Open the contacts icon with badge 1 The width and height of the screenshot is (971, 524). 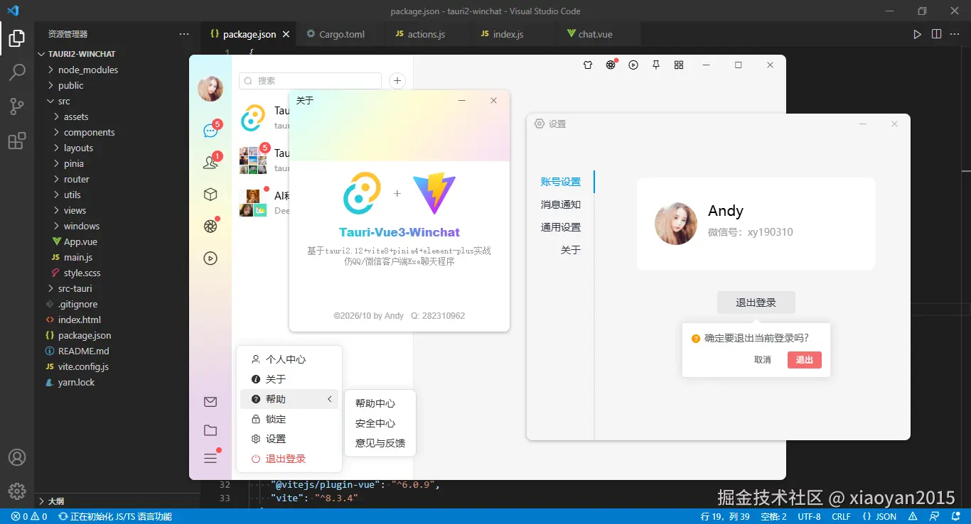click(x=210, y=163)
